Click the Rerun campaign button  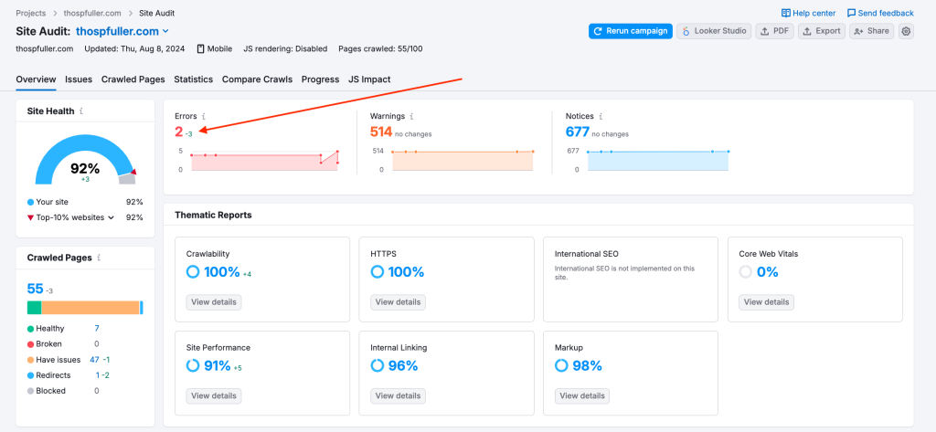[631, 31]
